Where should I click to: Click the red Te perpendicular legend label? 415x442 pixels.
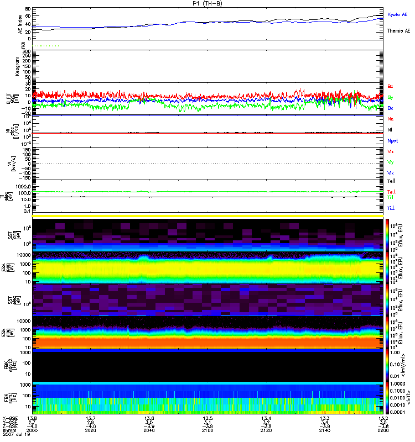point(391,192)
